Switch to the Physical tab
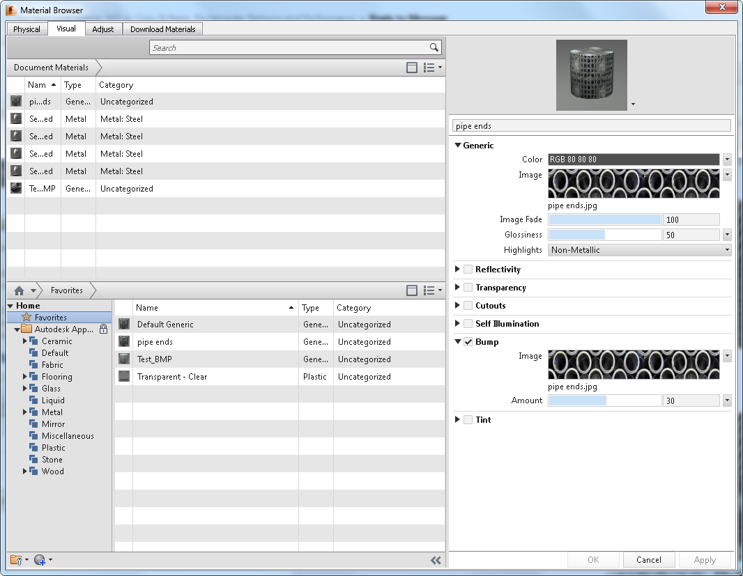743x576 pixels. tap(26, 29)
